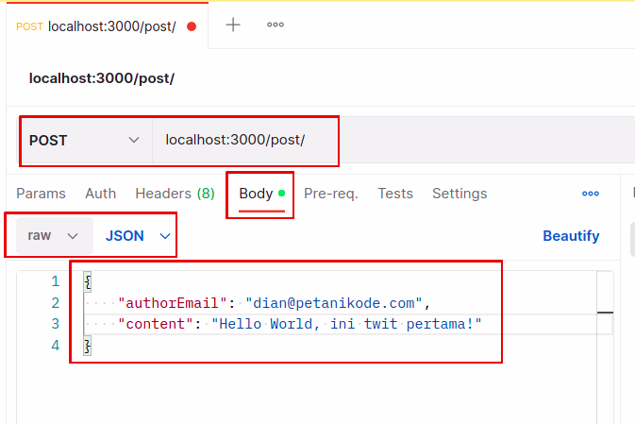Select the Headers (8) tab
Image resolution: width=635 pixels, height=424 pixels.
pyautogui.click(x=175, y=194)
